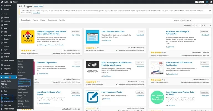213x111 pixels.
Task: Open the Keyword search type dropdown
Action: [x=177, y=20]
